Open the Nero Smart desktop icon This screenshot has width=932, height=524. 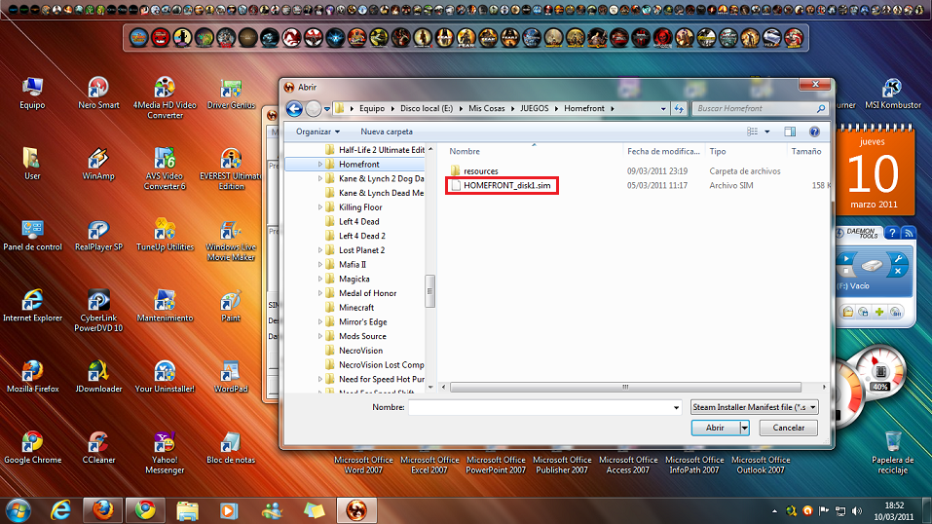[98, 94]
